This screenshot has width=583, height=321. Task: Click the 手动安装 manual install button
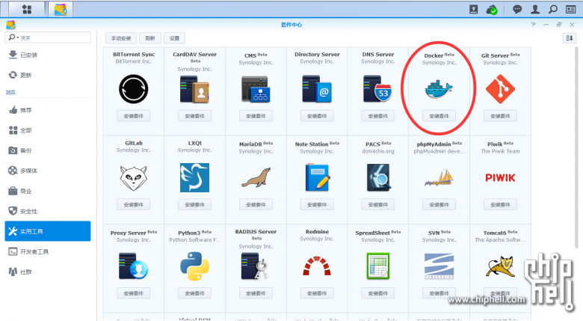[x=121, y=38]
